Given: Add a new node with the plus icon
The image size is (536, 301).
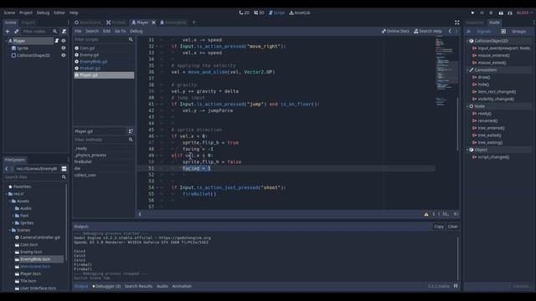Looking at the screenshot, I should tap(8, 32).
